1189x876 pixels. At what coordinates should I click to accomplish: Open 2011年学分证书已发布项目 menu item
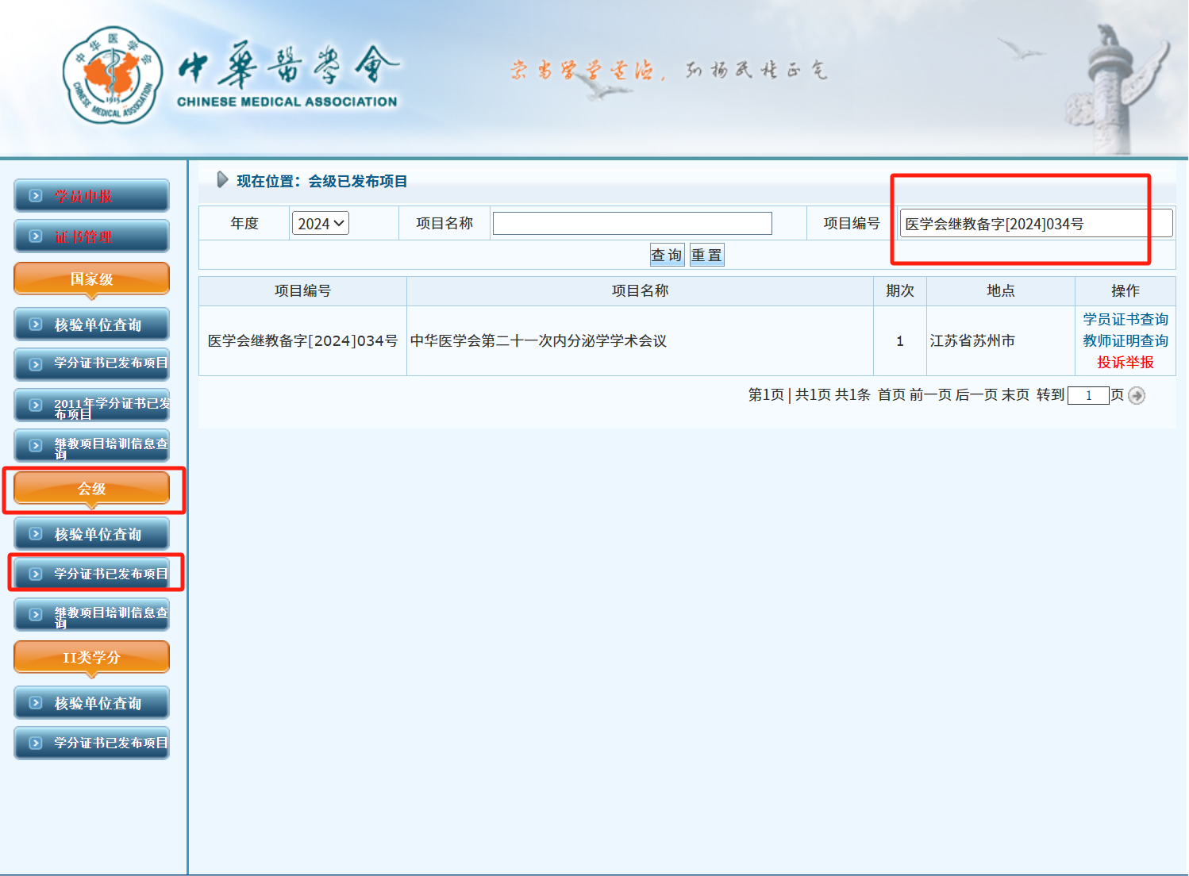tap(91, 405)
